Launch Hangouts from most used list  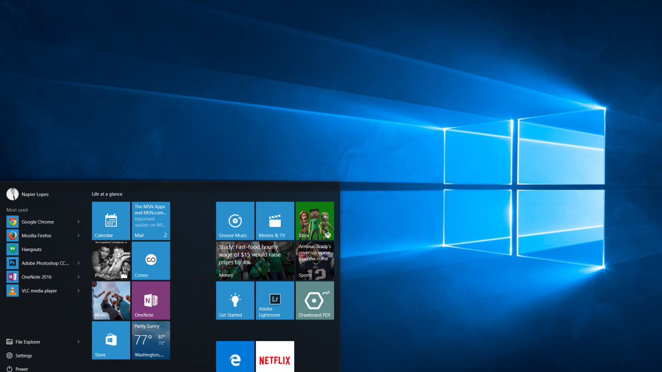tap(32, 250)
